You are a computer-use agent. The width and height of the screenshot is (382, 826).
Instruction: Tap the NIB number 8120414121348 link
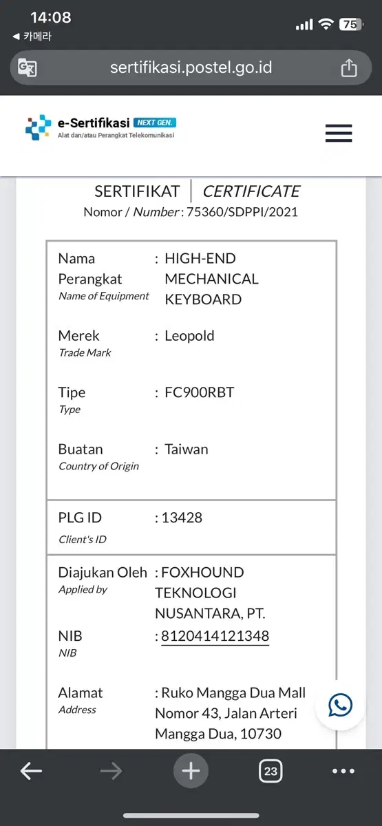coord(215,636)
